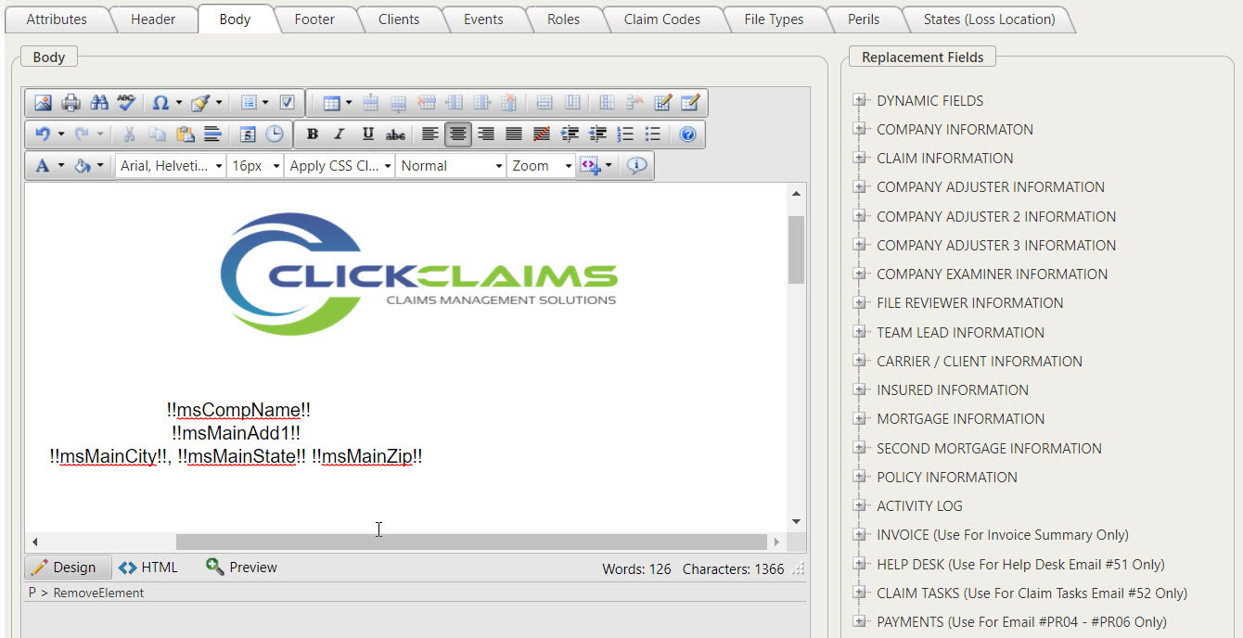The height and width of the screenshot is (638, 1243).
Task: Open Find and Replace (binoculars icon)
Action: (x=98, y=103)
